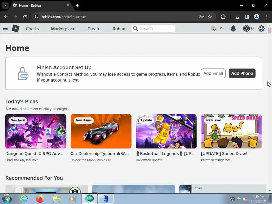Open site information icon in address bar
The image size is (272, 204).
click(36, 17)
